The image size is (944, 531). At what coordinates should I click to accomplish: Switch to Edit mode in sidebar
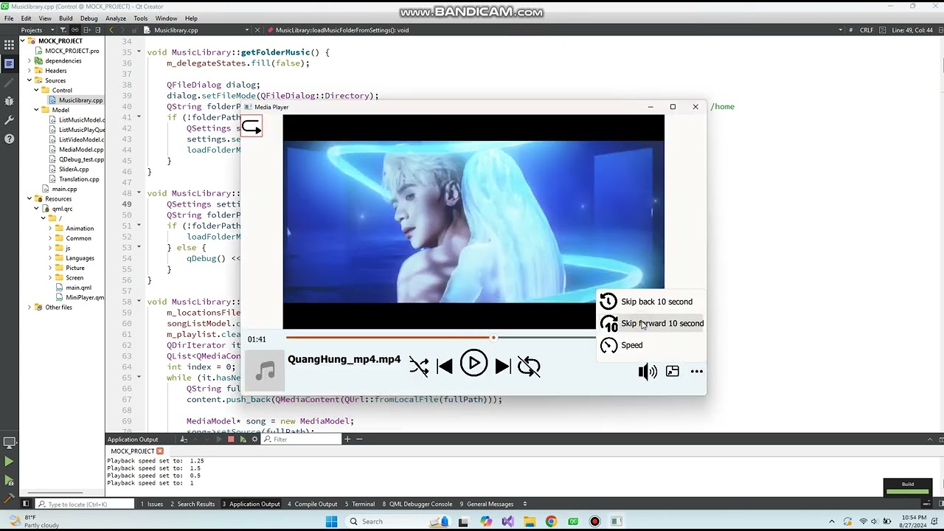(x=9, y=64)
